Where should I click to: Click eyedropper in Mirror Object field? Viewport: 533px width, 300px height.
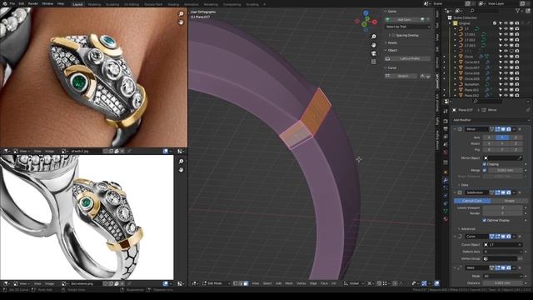[x=520, y=157]
